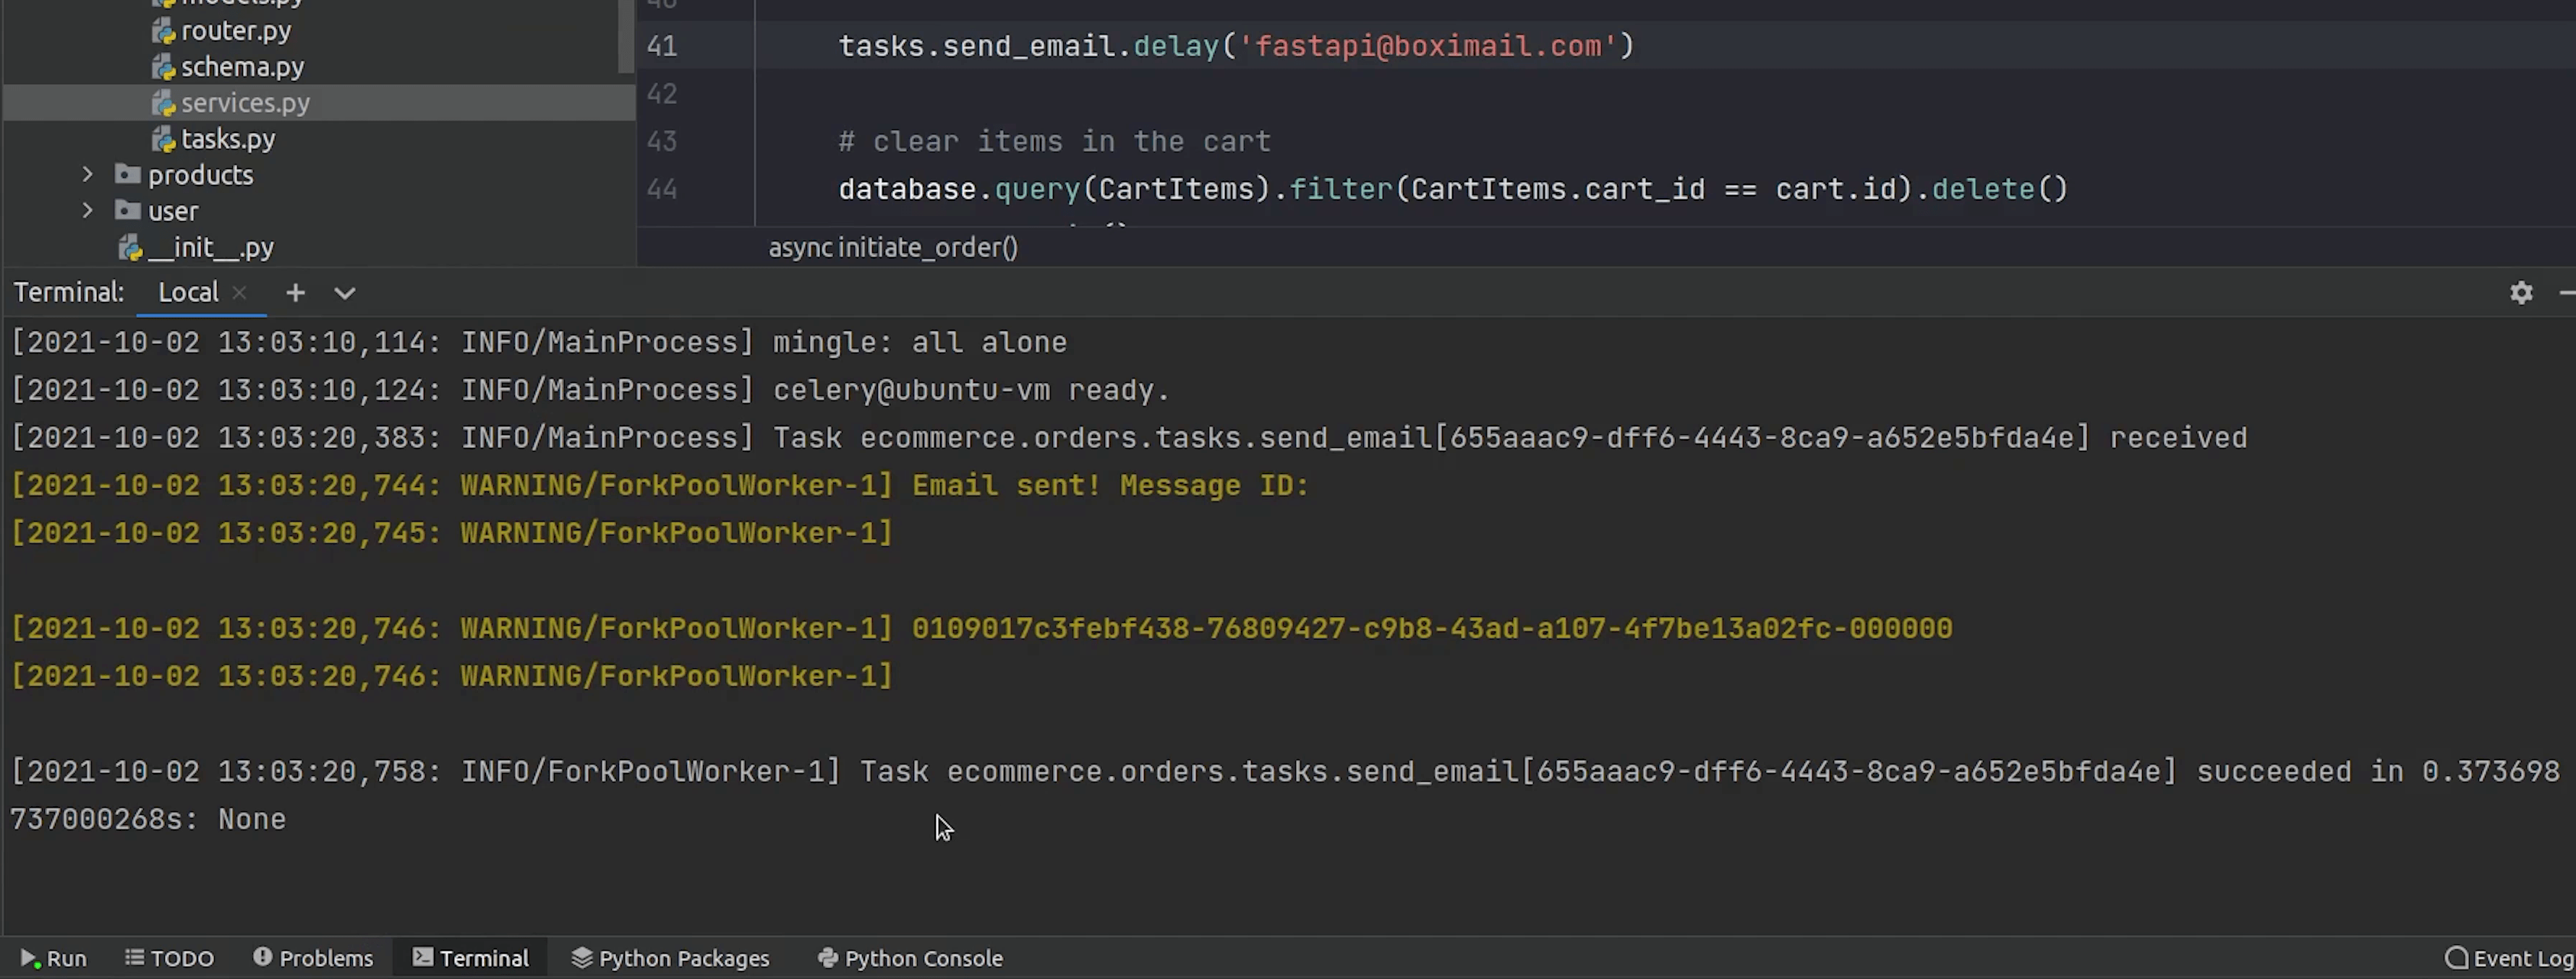Open the Python Console tool window
Screen dimensions: 2576x979
910,958
